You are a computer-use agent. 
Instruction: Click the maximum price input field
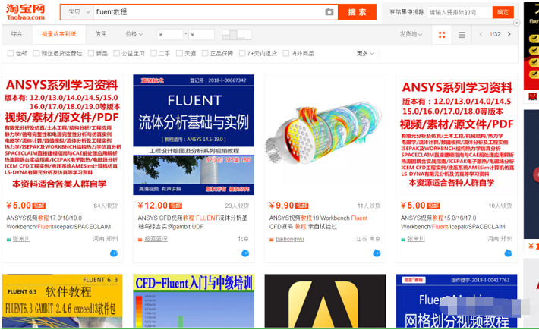pyautogui.click(x=201, y=34)
